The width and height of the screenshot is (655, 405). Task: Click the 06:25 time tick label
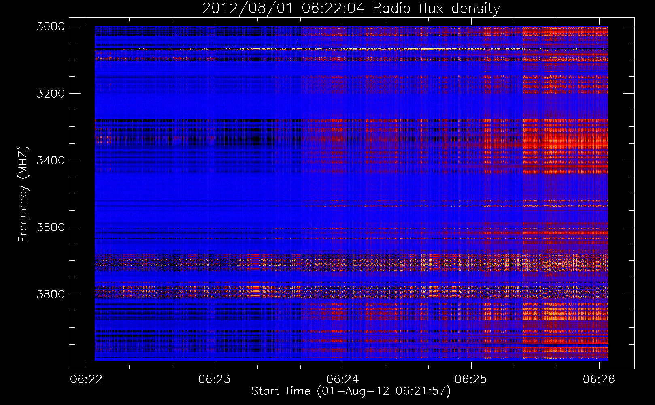(x=471, y=379)
